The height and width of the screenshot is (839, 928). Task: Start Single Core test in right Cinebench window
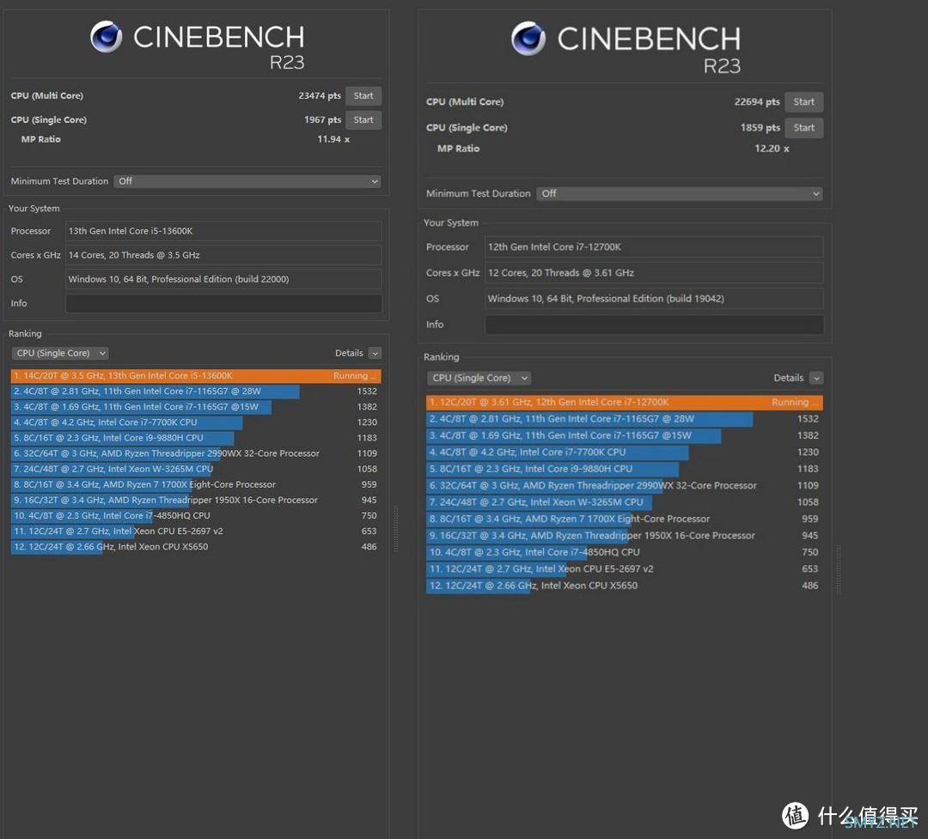point(803,128)
